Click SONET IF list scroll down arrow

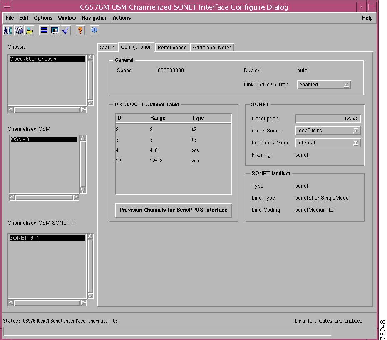pyautogui.click(x=91, y=296)
